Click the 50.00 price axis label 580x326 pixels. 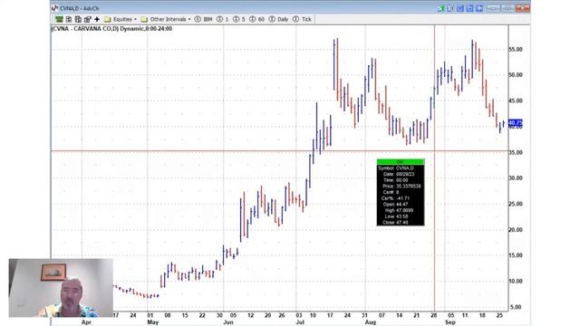click(x=516, y=75)
